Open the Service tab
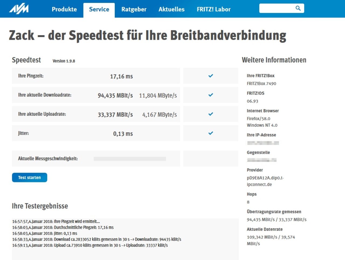This screenshot has height=260, width=345. (99, 10)
